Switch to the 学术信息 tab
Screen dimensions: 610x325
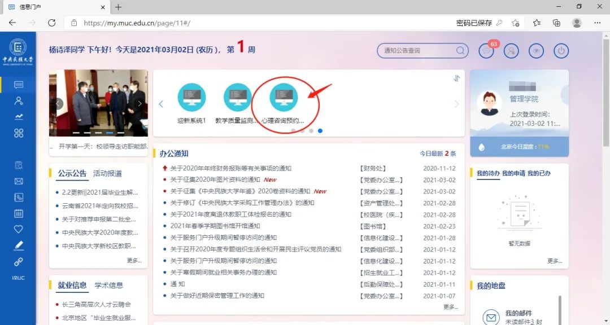[108, 285]
